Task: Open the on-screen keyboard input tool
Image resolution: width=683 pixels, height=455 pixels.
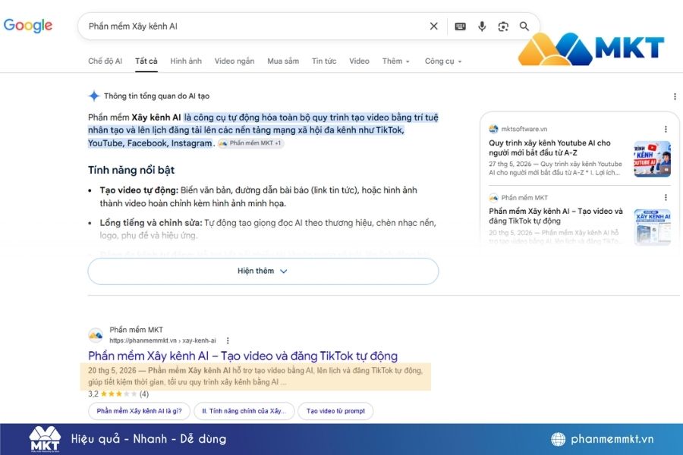Action: point(460,27)
